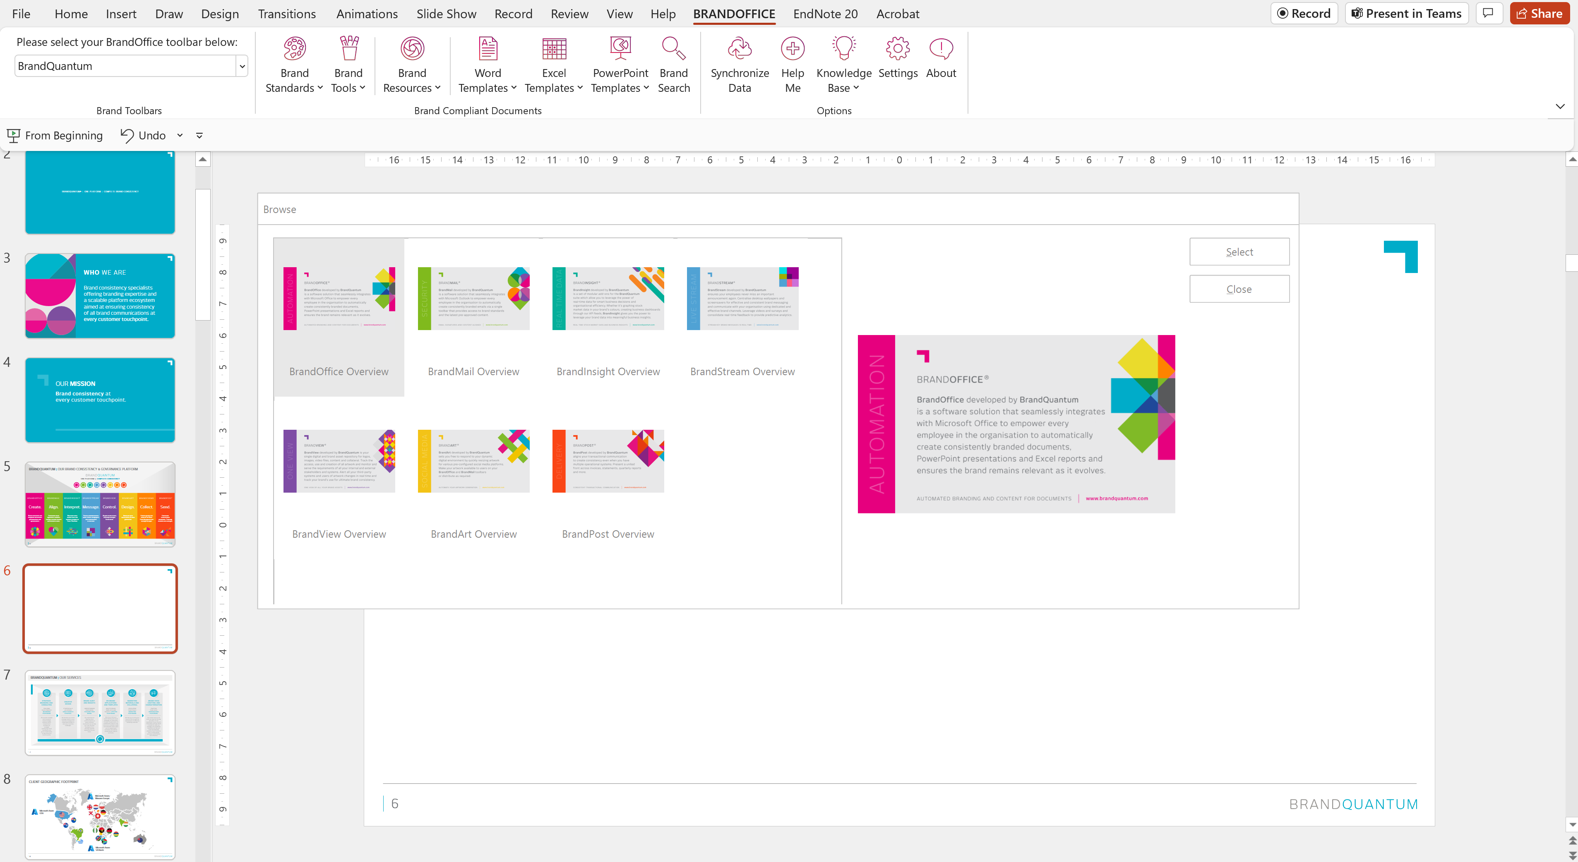Screen dimensions: 1578x862
Task: Click the Record button at top right
Action: coord(1304,14)
